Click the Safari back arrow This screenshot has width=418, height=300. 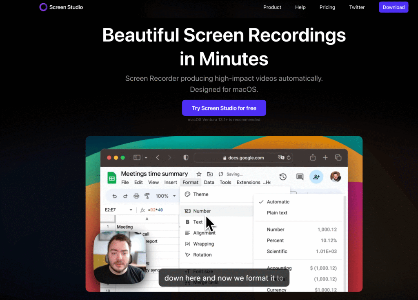click(x=158, y=158)
